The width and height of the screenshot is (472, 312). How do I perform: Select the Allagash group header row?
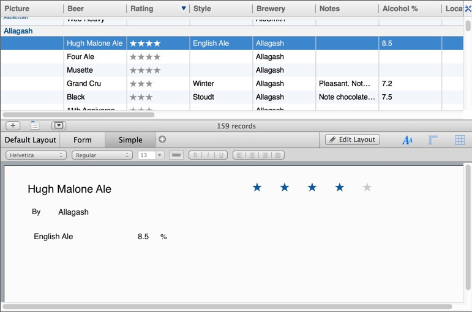pyautogui.click(x=232, y=31)
